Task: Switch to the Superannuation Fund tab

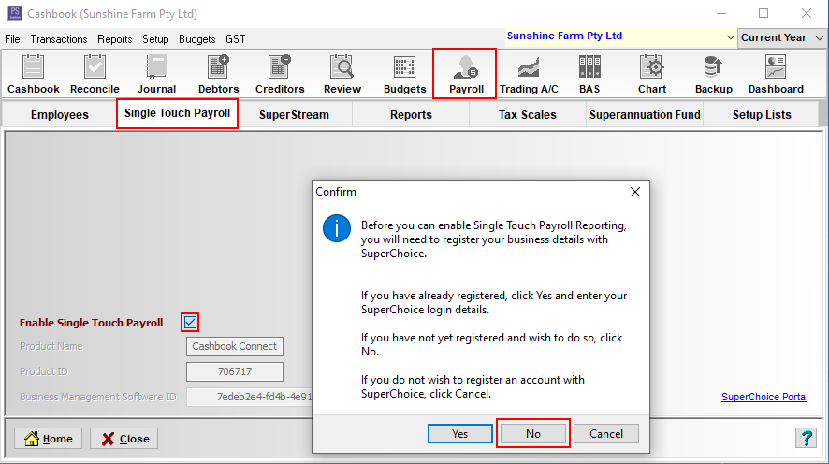Action: click(x=645, y=115)
